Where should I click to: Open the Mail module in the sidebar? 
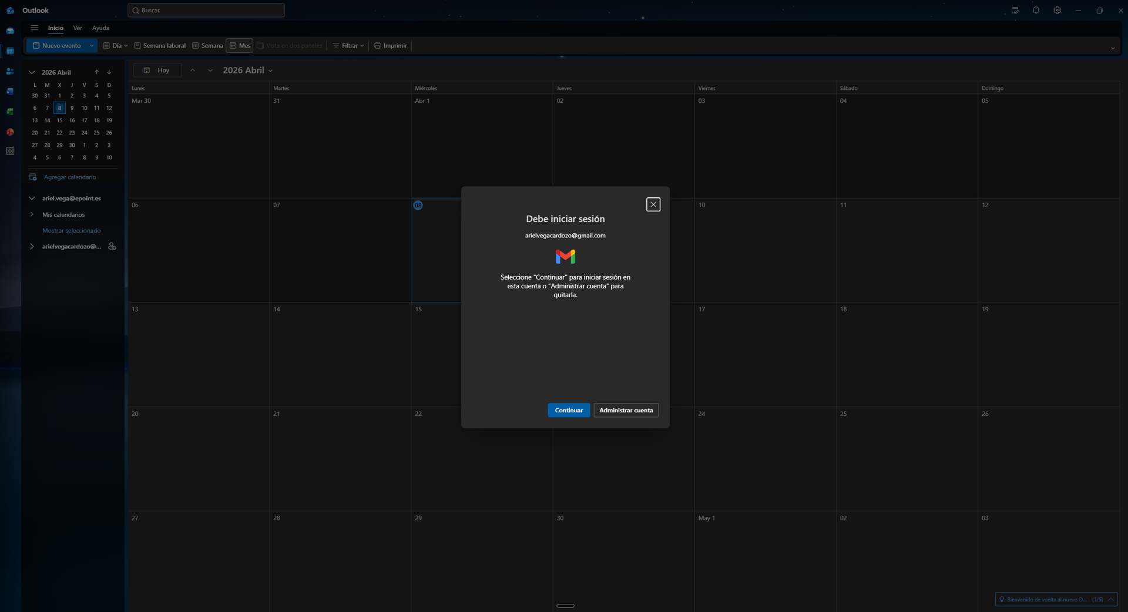tap(10, 31)
